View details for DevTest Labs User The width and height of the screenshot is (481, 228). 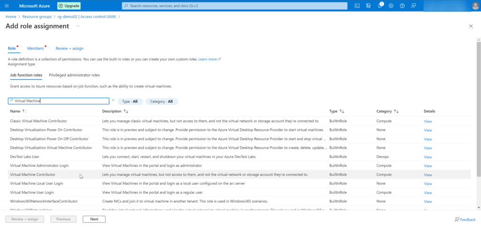click(427, 157)
